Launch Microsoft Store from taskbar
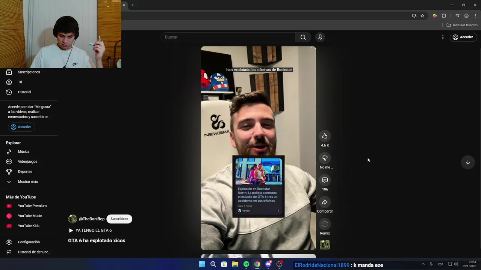 pos(224,264)
